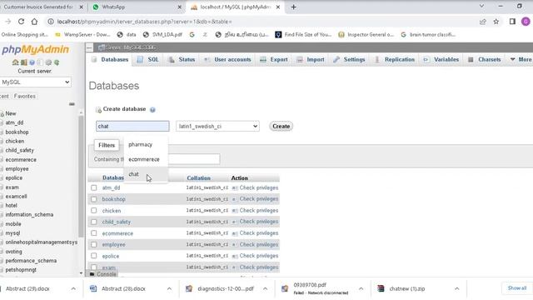The height and width of the screenshot is (300, 533).
Task: Open options for diagnostics-12-00 pdf download
Action: click(x=265, y=288)
